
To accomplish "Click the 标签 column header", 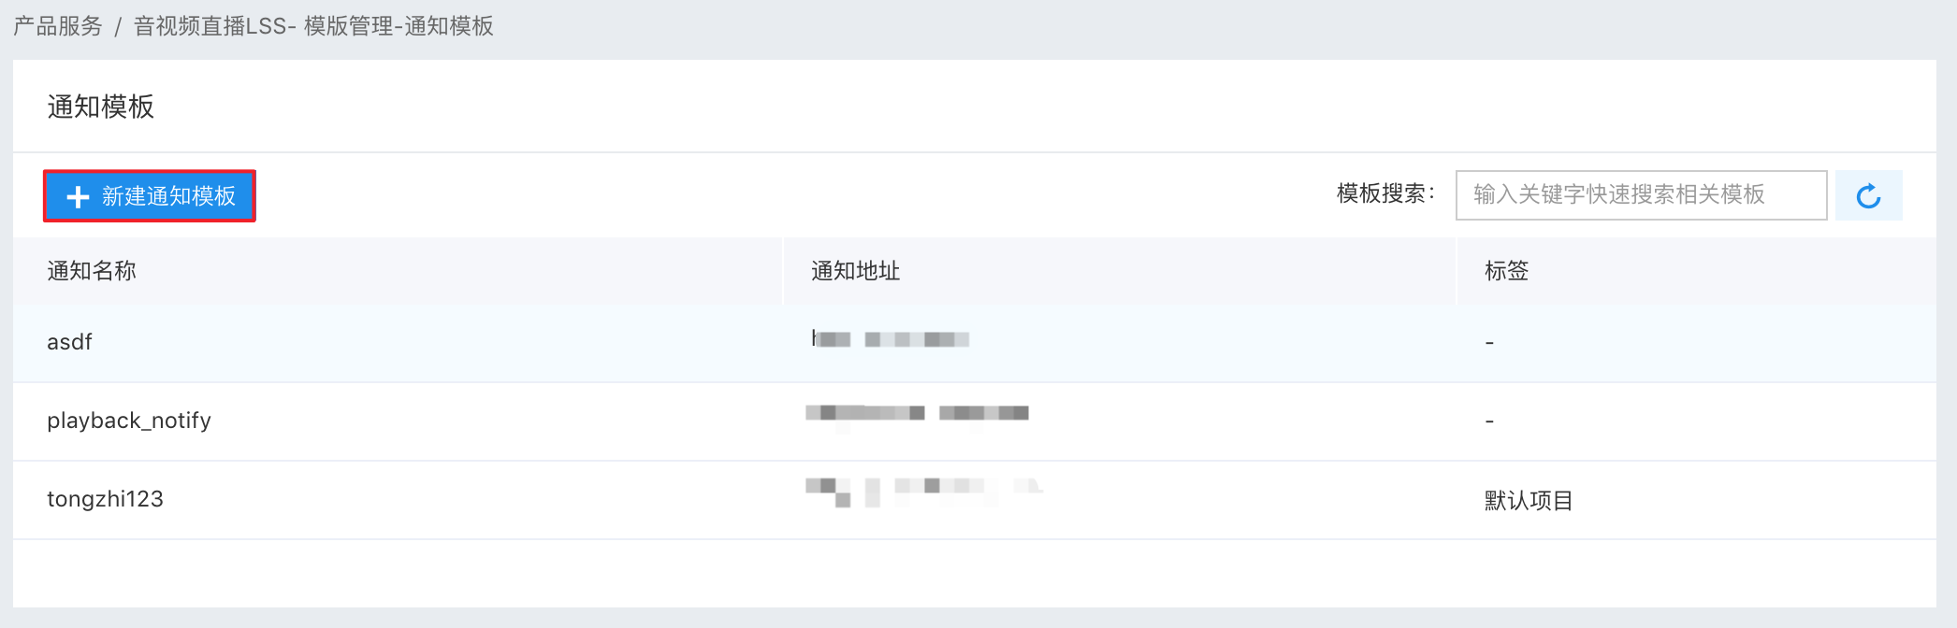I will coord(1506,271).
